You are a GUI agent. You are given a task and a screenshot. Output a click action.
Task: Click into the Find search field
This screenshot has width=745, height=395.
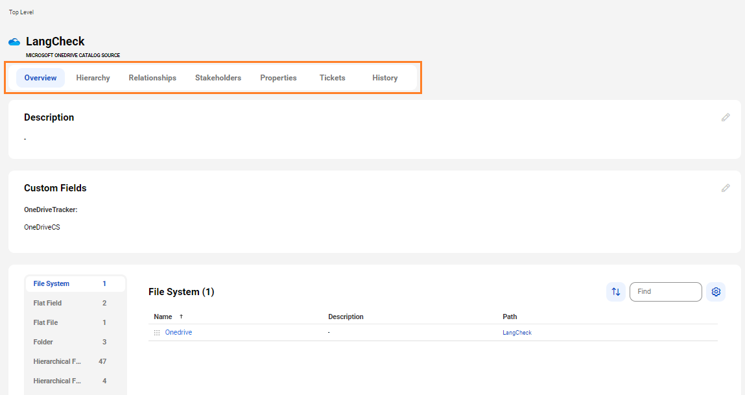pos(666,292)
